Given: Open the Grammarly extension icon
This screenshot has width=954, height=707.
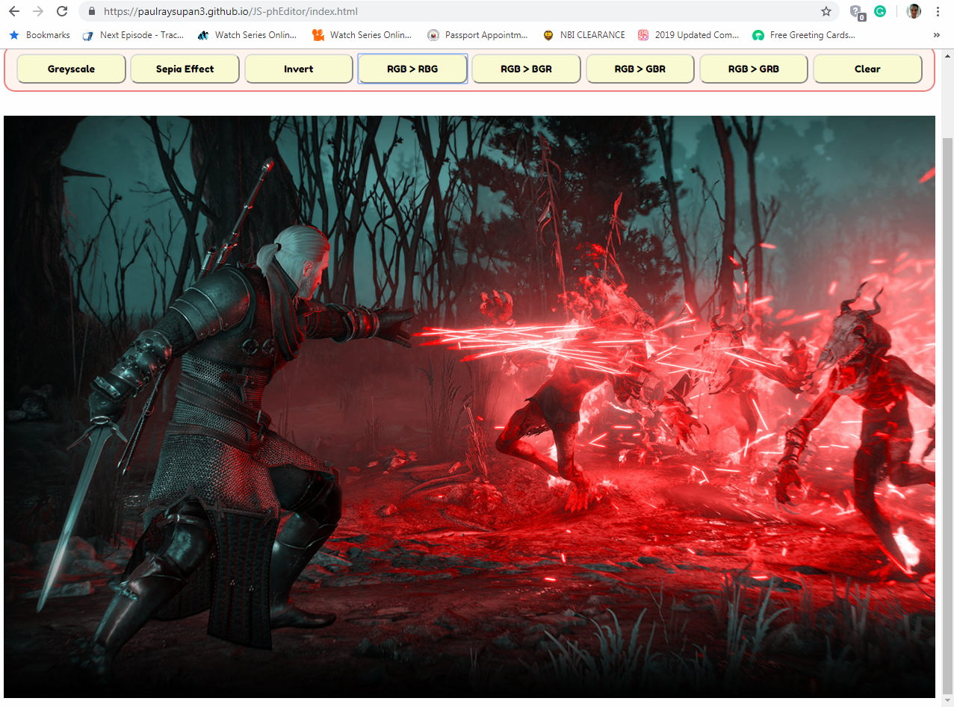Looking at the screenshot, I should click(880, 11).
